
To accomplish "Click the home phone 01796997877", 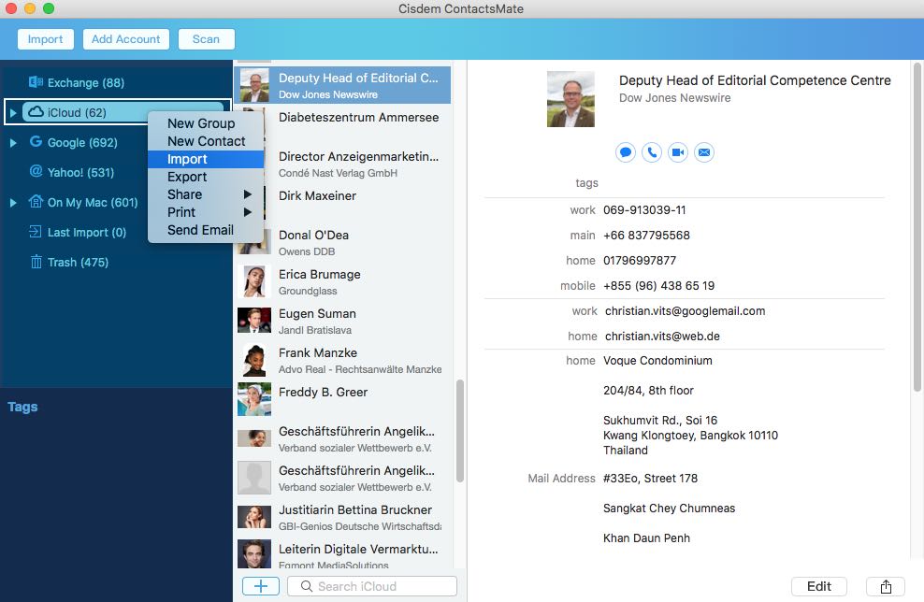I will 640,261.
